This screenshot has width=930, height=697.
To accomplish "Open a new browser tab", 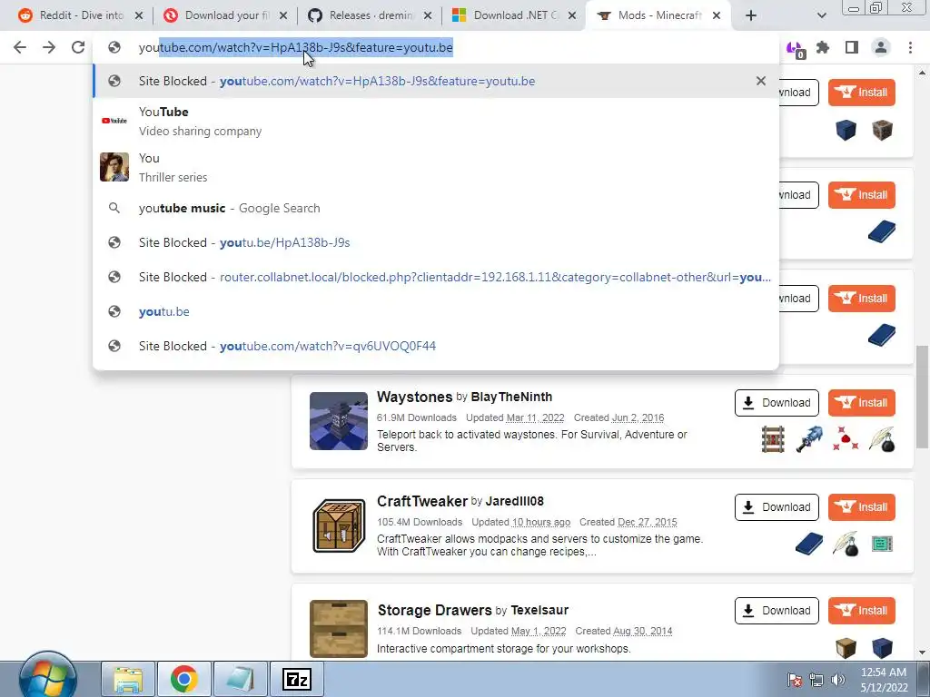I will pos(751,15).
